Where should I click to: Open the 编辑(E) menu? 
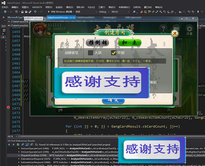coord(15,7)
